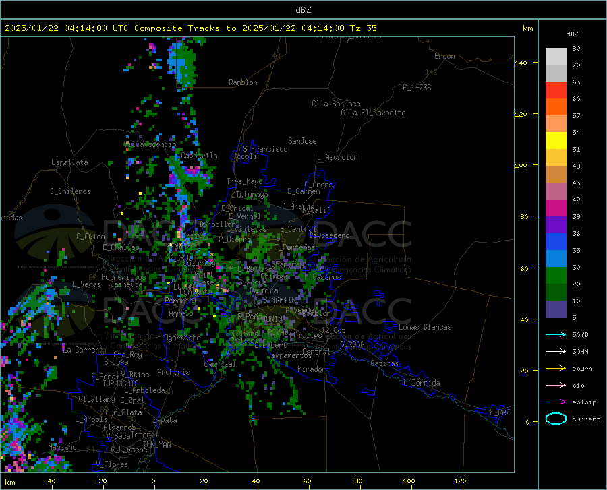Click the 'SanJose' map label

pos(302,141)
